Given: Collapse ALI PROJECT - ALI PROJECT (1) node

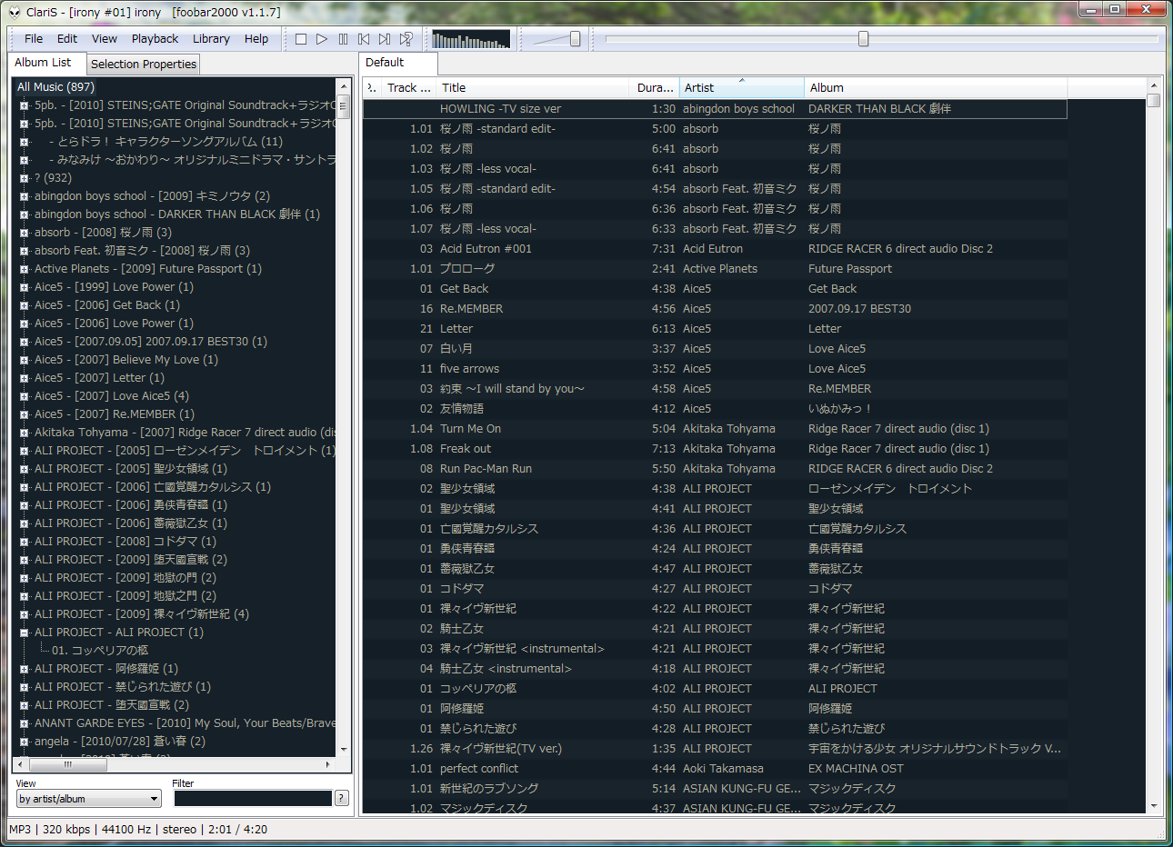Looking at the screenshot, I should click(x=25, y=633).
